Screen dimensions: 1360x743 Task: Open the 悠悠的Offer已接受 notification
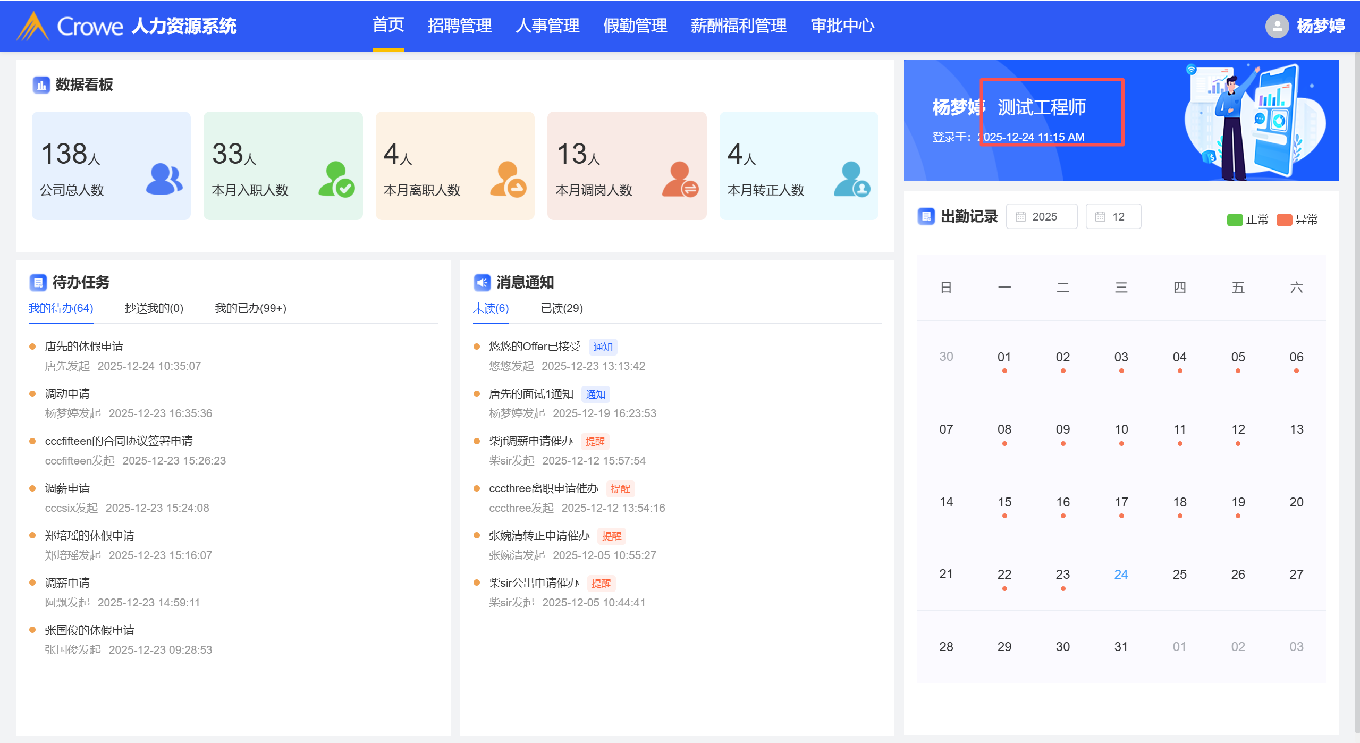pyautogui.click(x=534, y=347)
